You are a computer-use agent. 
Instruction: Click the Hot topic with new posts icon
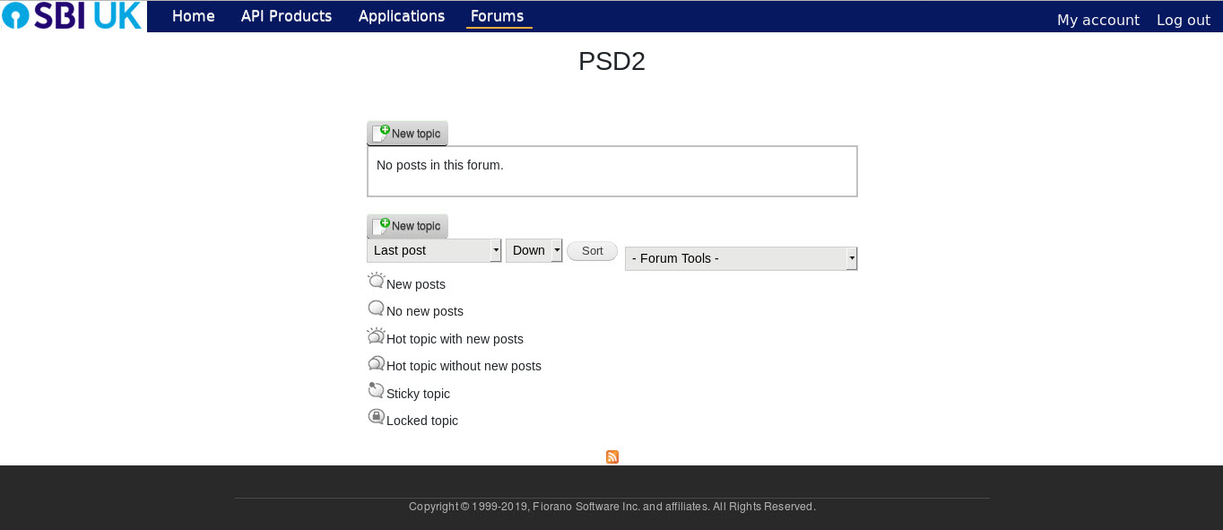(377, 335)
